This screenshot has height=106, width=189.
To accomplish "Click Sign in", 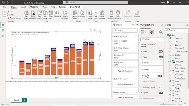I will tap(163, 2).
